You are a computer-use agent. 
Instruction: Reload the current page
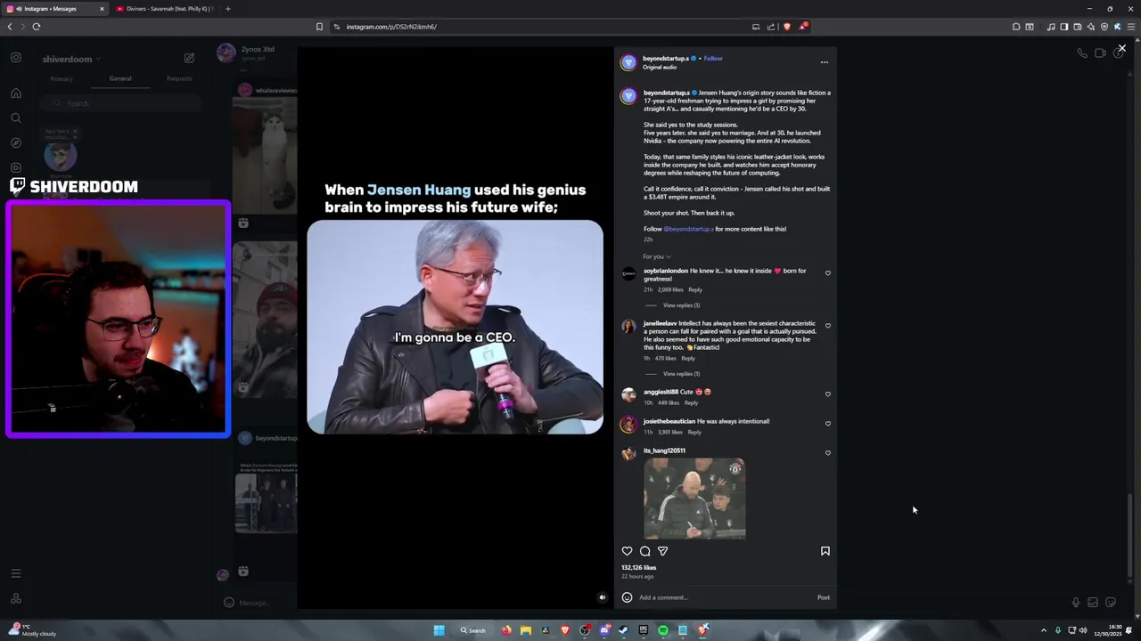(x=36, y=27)
